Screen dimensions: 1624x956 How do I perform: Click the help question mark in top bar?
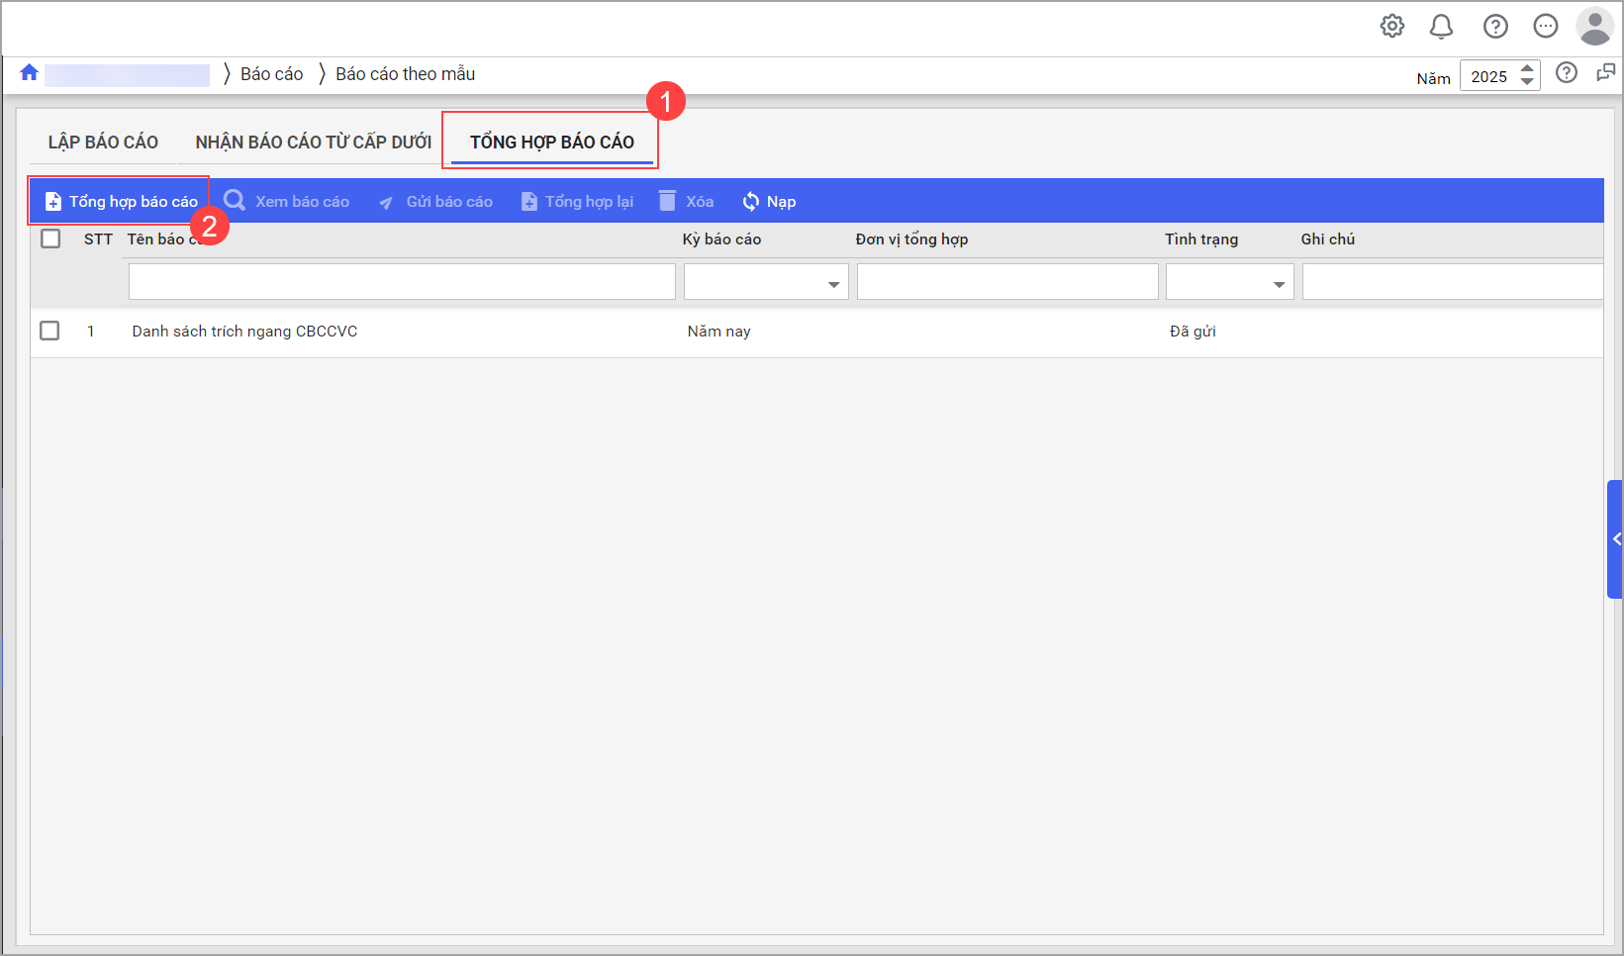click(x=1494, y=27)
